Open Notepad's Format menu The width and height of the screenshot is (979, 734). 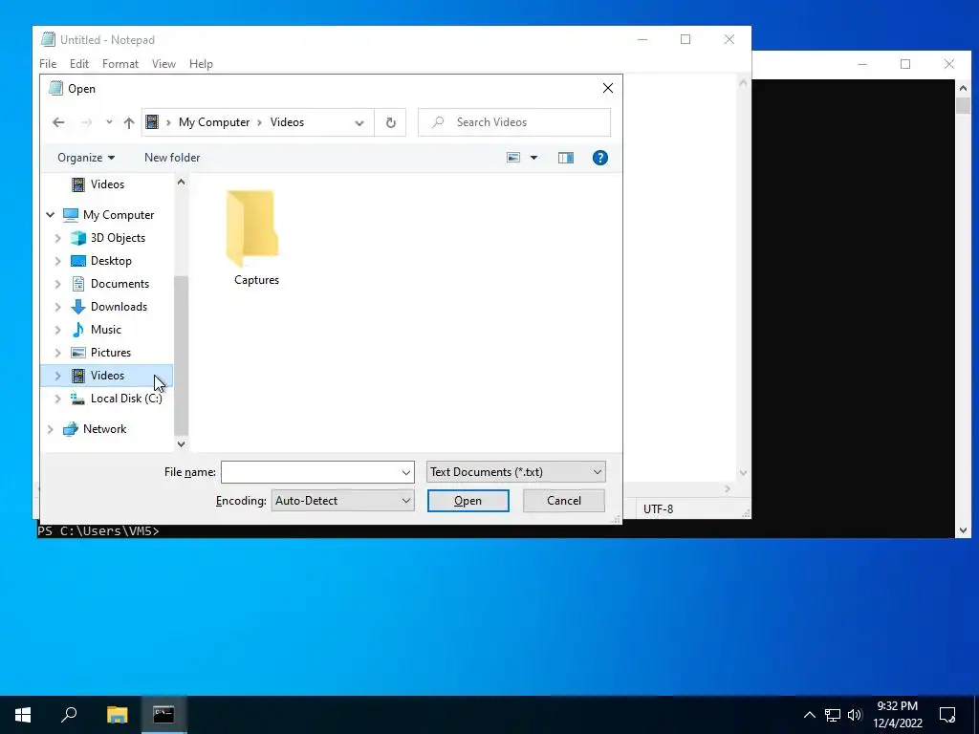pos(120,64)
